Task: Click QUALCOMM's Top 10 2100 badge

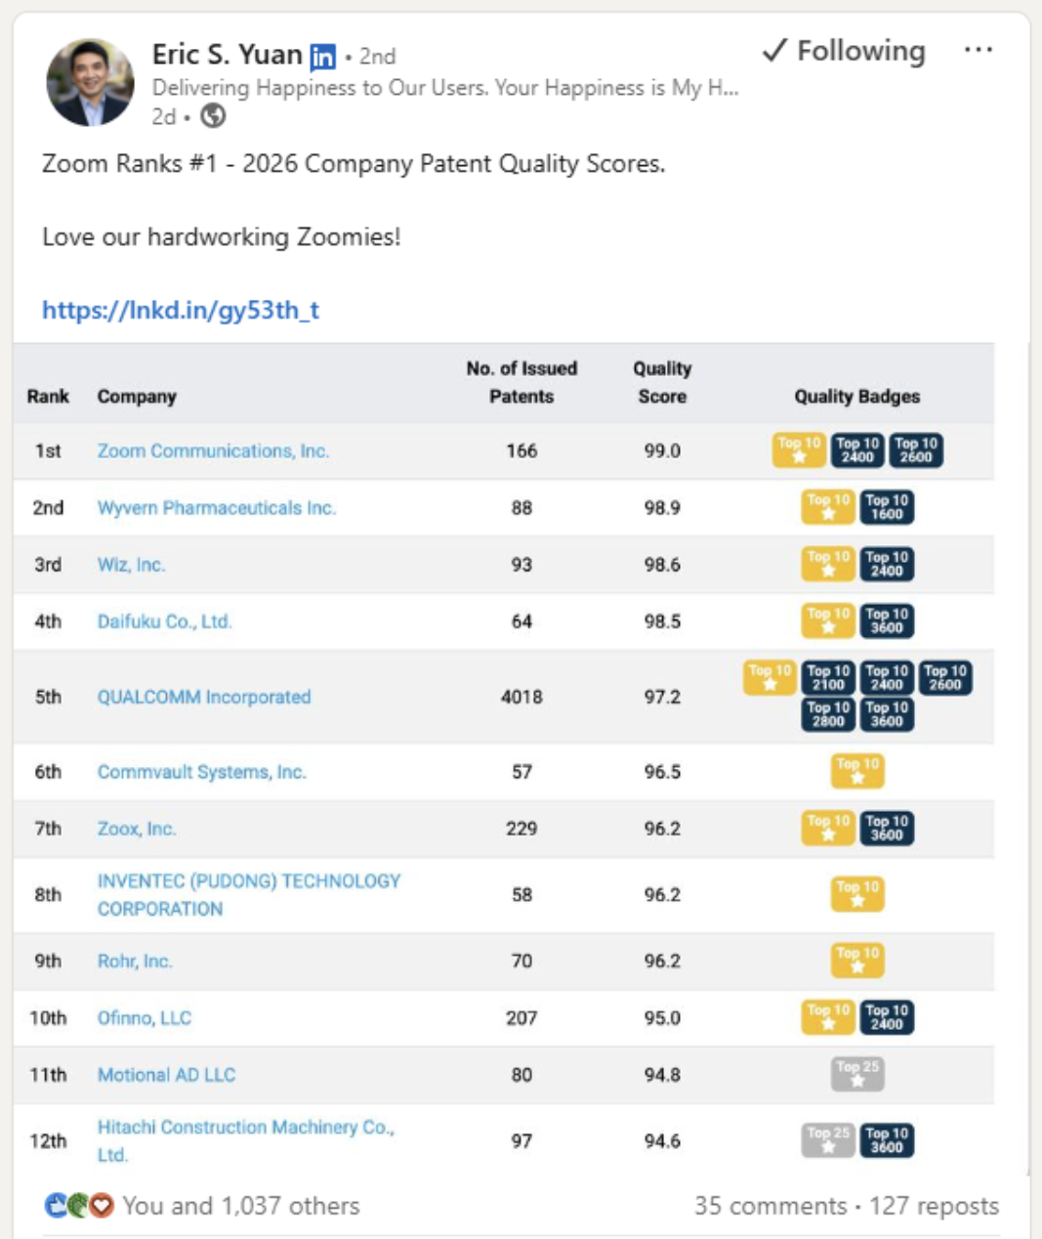Action: 828,677
